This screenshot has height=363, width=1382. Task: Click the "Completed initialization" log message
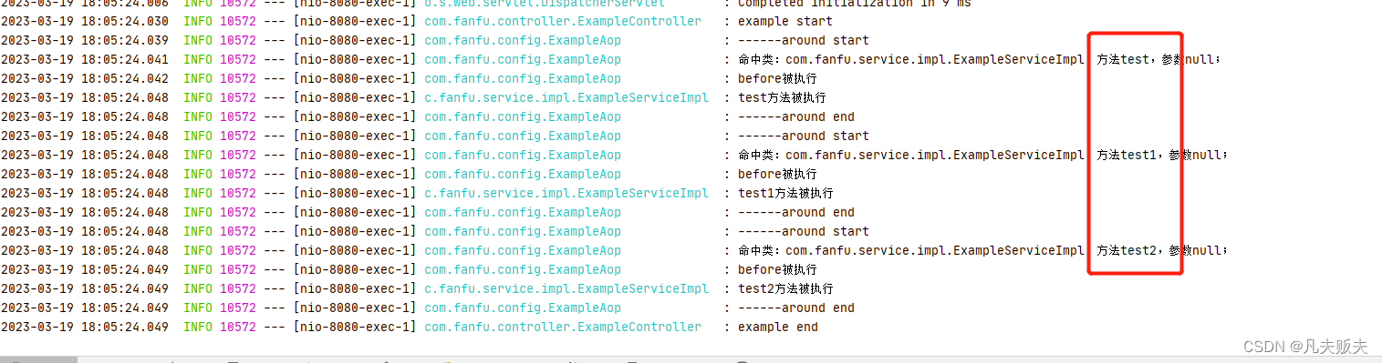coord(854,4)
